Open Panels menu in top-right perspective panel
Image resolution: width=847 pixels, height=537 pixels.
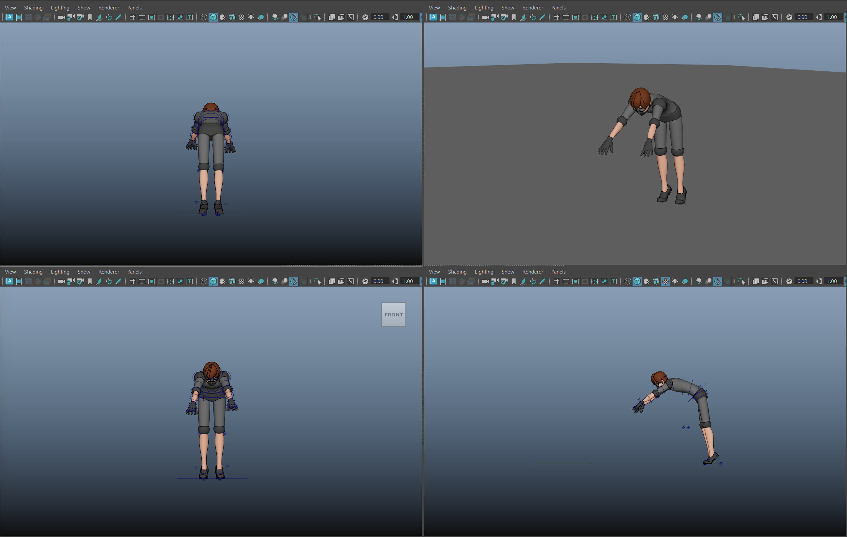point(558,7)
